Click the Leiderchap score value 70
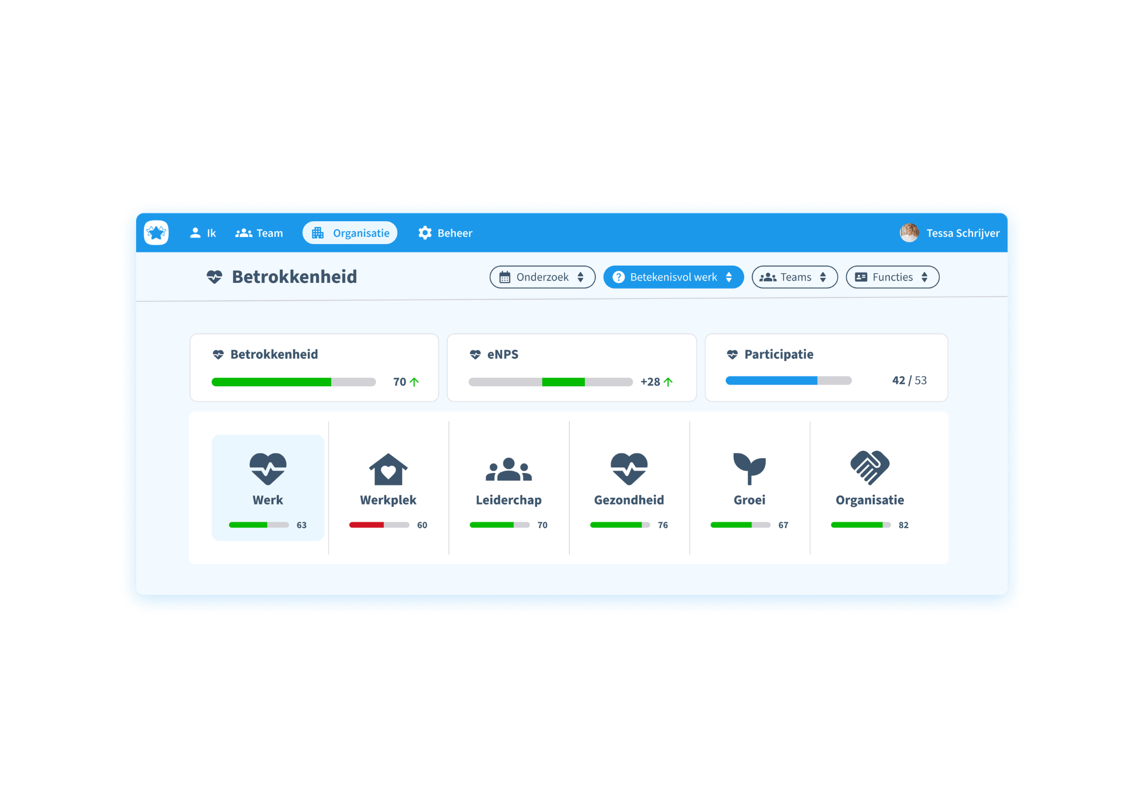The width and height of the screenshot is (1144, 808). coord(542,525)
